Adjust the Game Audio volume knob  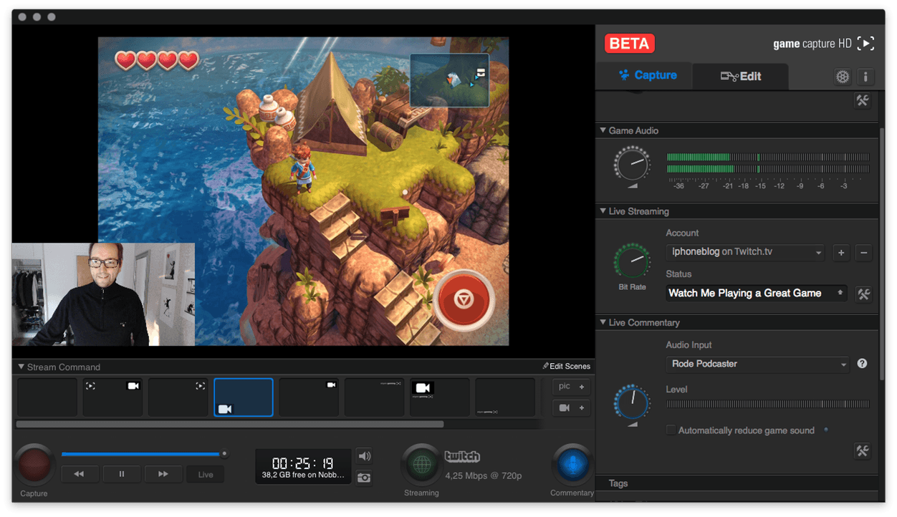(632, 165)
